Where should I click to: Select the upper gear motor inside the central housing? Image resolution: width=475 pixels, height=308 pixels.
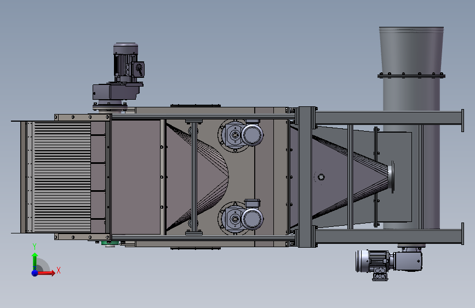[x=241, y=135]
